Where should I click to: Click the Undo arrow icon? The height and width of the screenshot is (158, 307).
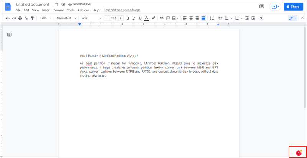8,18
